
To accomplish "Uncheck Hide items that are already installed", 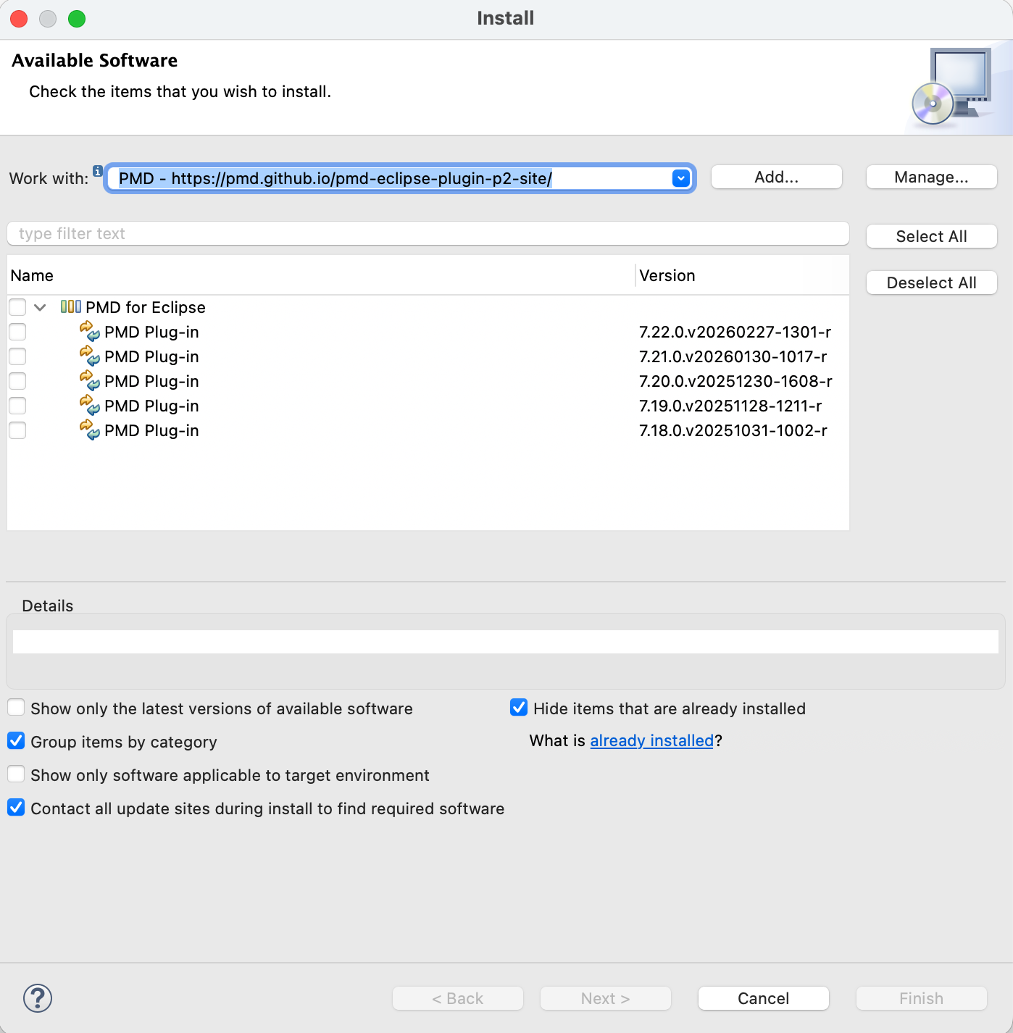I will [519, 708].
